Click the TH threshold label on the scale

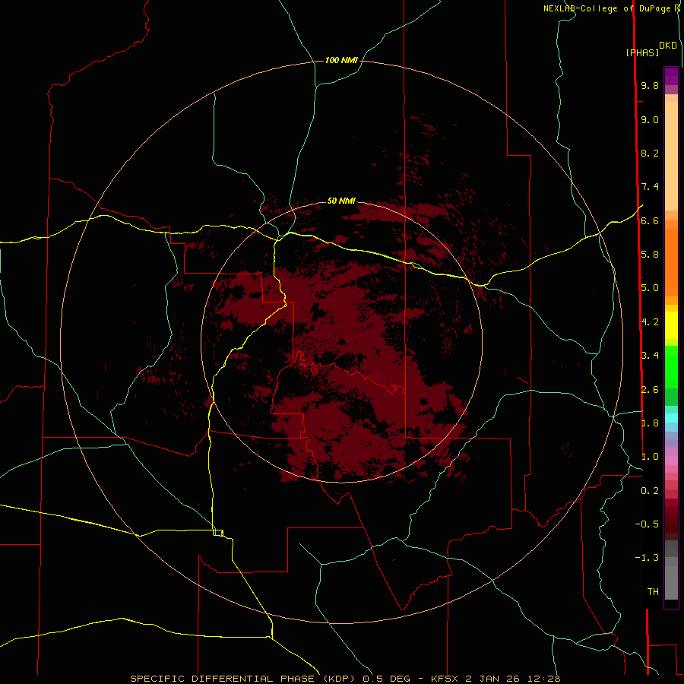(653, 592)
